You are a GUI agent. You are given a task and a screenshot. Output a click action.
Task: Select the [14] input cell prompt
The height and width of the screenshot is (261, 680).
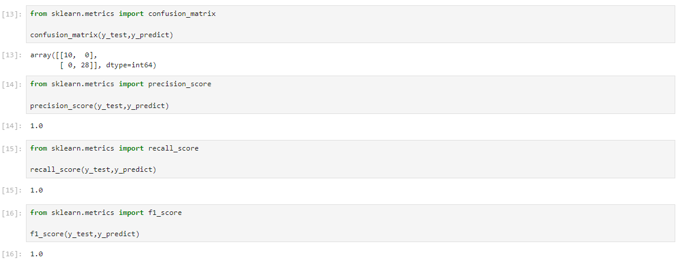click(x=12, y=84)
